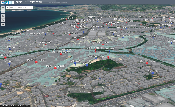Select the red pin in the right-side residential area

pos(147,64)
